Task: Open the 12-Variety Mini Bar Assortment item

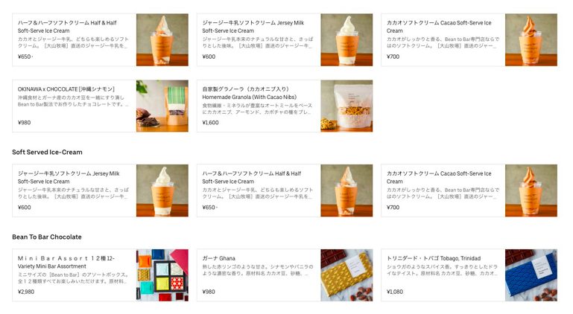Action: [x=100, y=275]
